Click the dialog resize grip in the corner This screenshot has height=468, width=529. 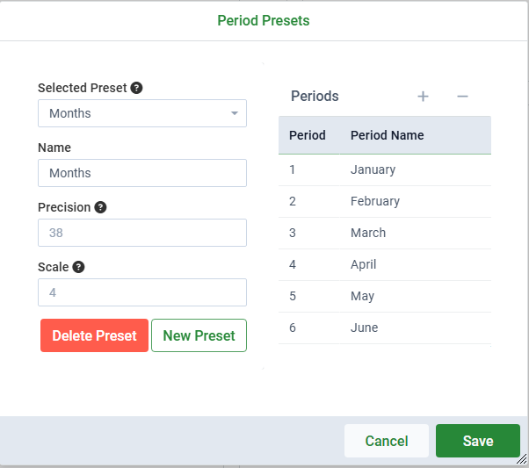[522, 459]
